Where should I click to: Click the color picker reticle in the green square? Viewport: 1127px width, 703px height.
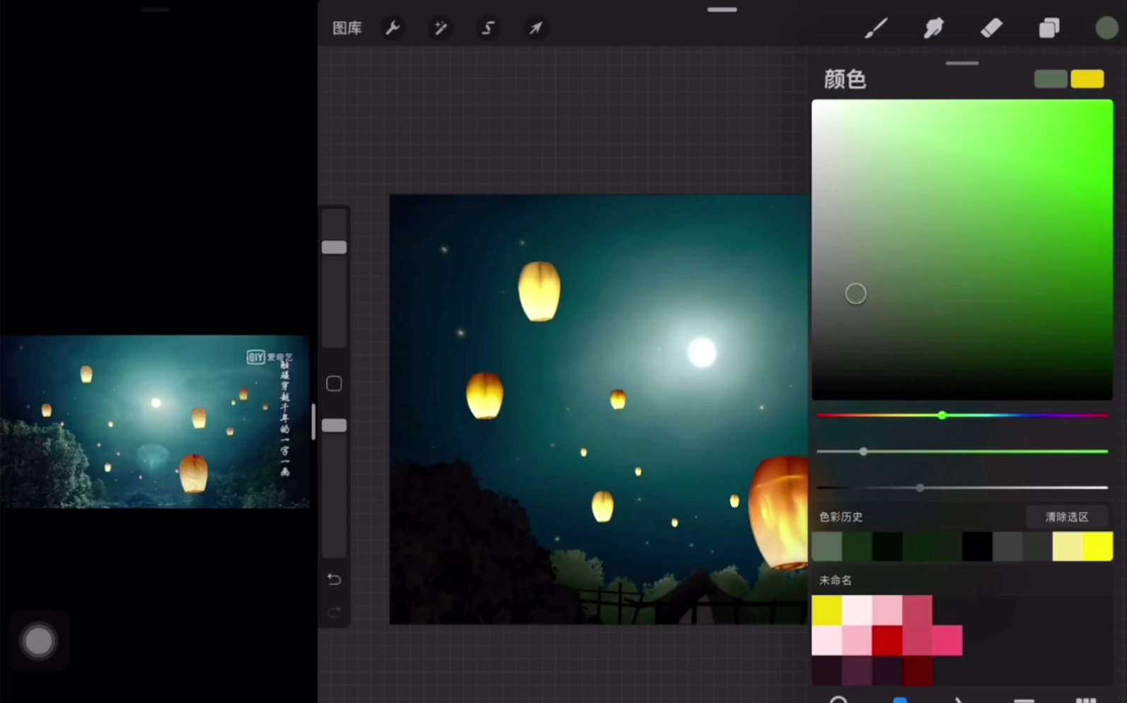(855, 294)
